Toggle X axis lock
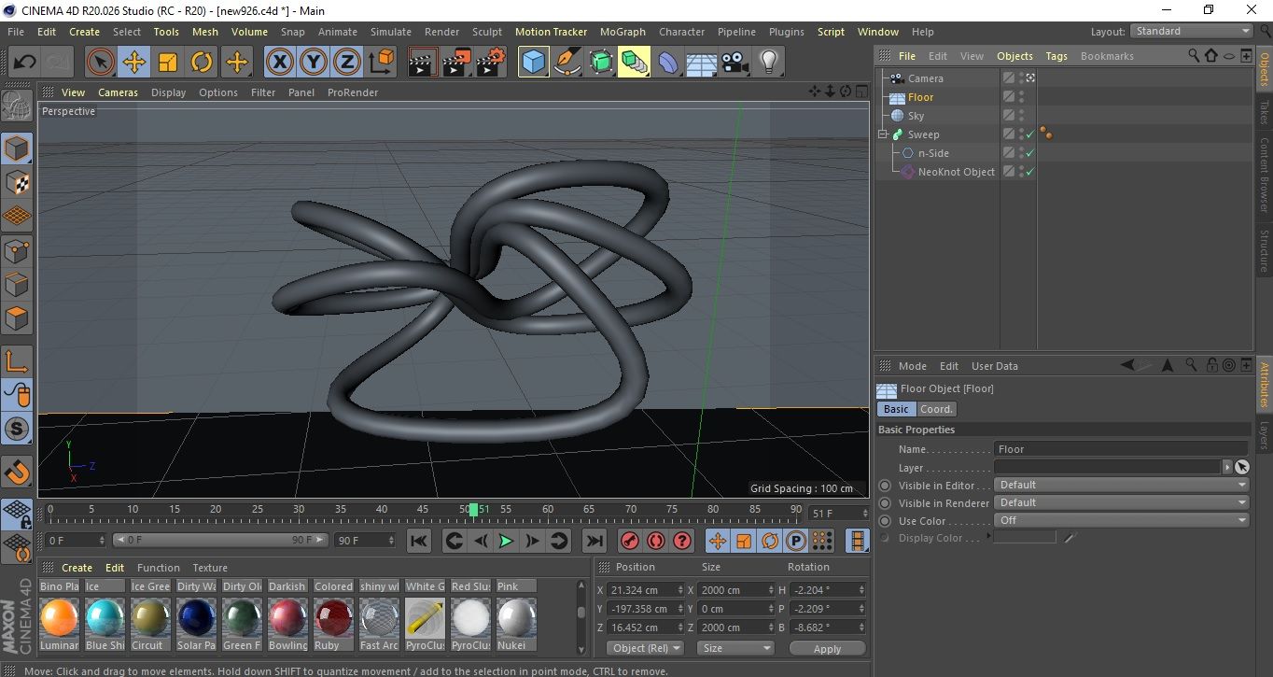Screen dimensions: 1273x677 pyautogui.click(x=279, y=63)
